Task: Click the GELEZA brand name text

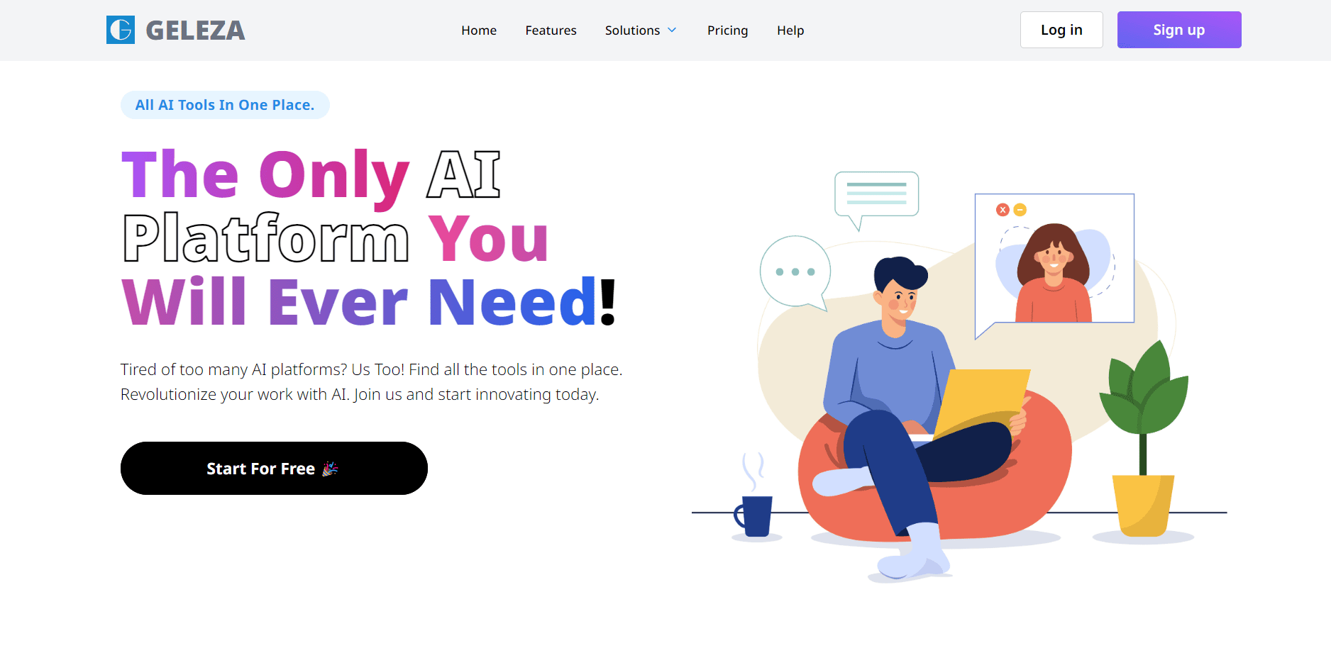Action: click(x=195, y=30)
